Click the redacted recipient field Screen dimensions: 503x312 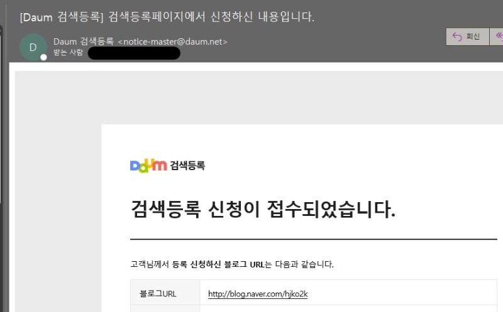[x=134, y=53]
